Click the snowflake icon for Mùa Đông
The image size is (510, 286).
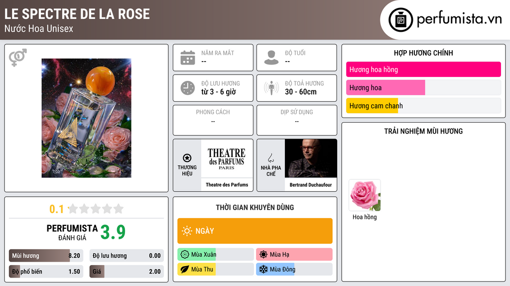tap(263, 269)
